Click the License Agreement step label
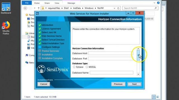This screenshot has height=100, width=179. (51, 29)
